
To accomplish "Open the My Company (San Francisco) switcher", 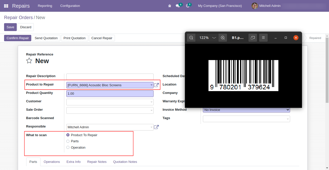I will tap(220, 6).
